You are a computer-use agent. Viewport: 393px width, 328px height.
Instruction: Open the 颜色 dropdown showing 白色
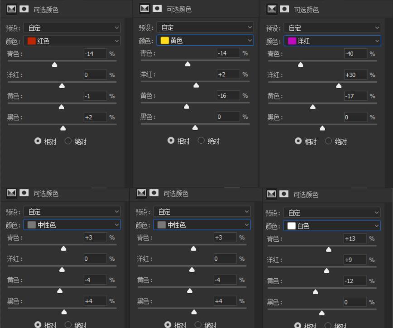coord(332,226)
